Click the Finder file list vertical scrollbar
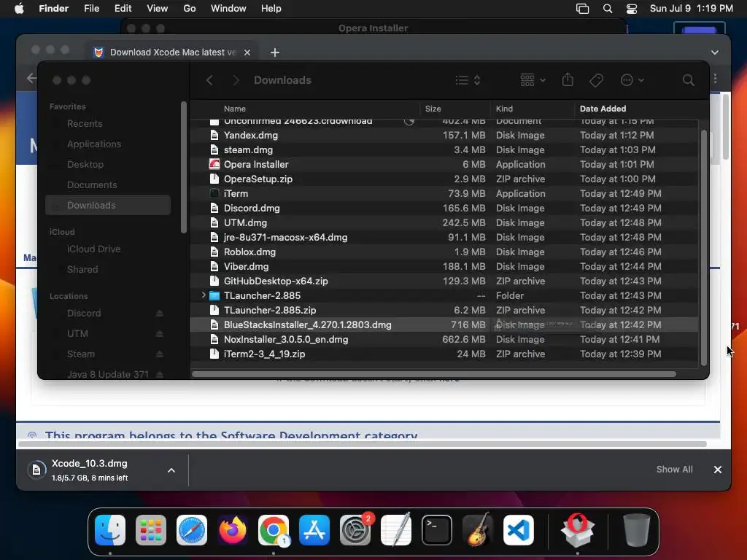 (704, 248)
